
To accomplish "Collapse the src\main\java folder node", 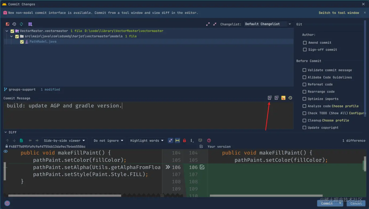I will click(x=11, y=36).
